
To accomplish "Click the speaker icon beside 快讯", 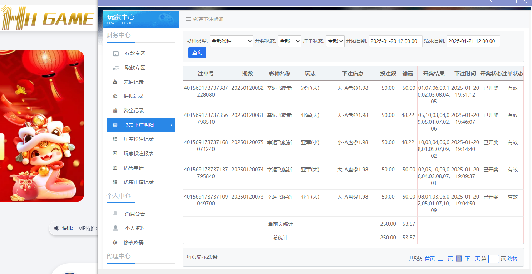I will (57, 228).
